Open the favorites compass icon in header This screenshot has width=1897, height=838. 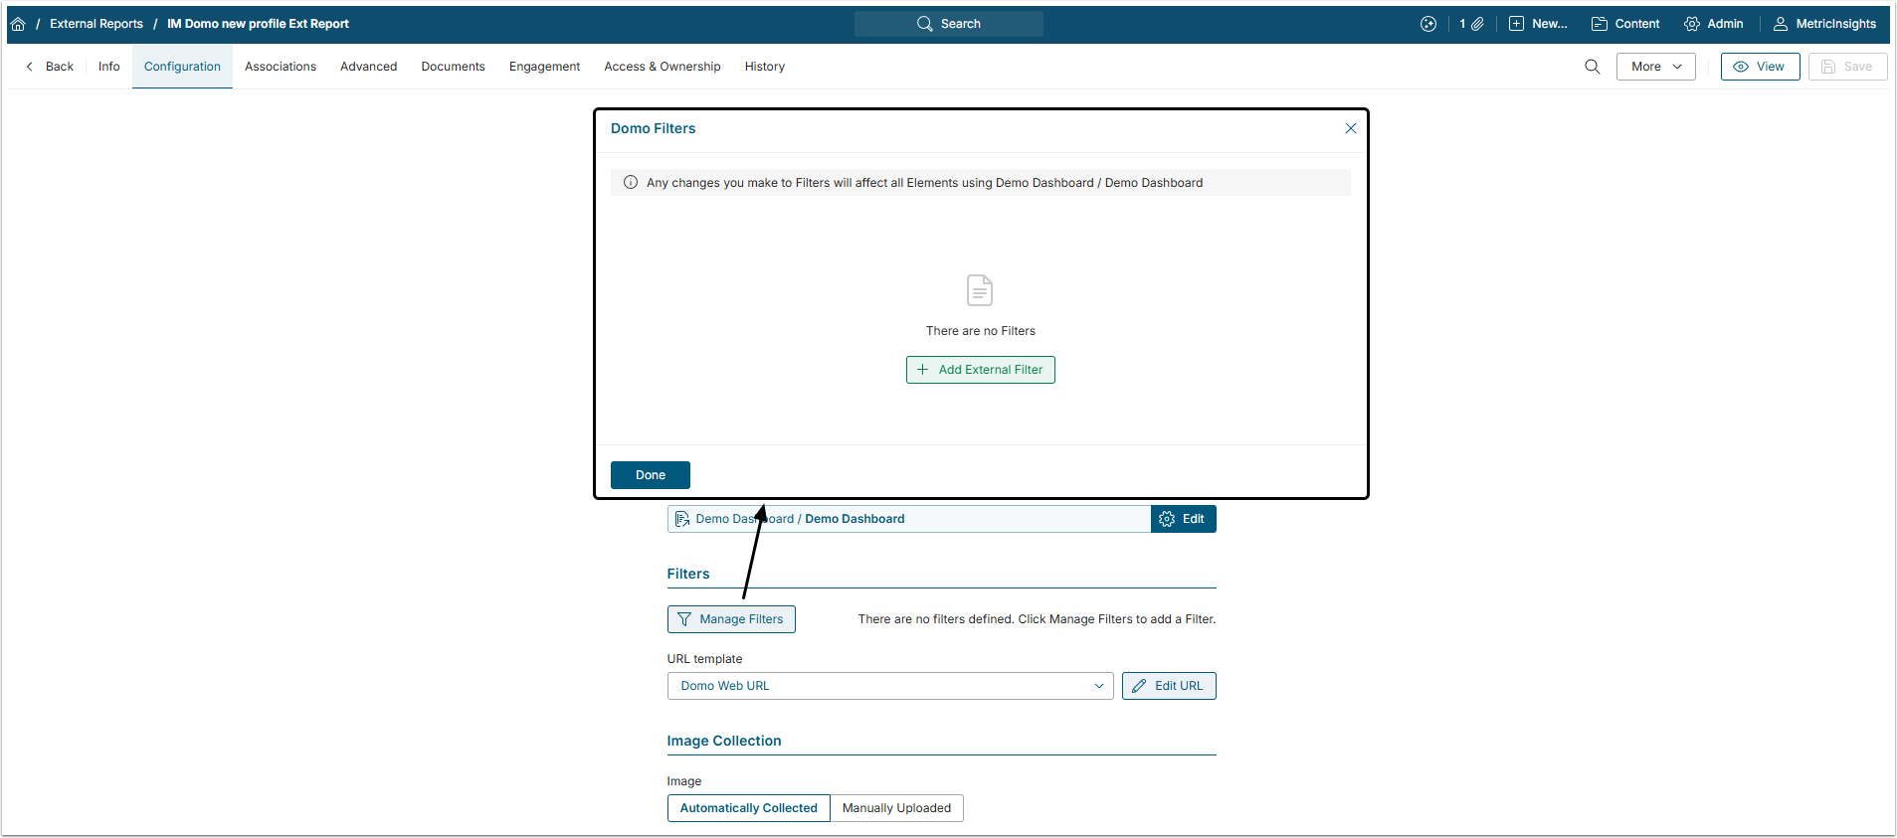click(1428, 24)
